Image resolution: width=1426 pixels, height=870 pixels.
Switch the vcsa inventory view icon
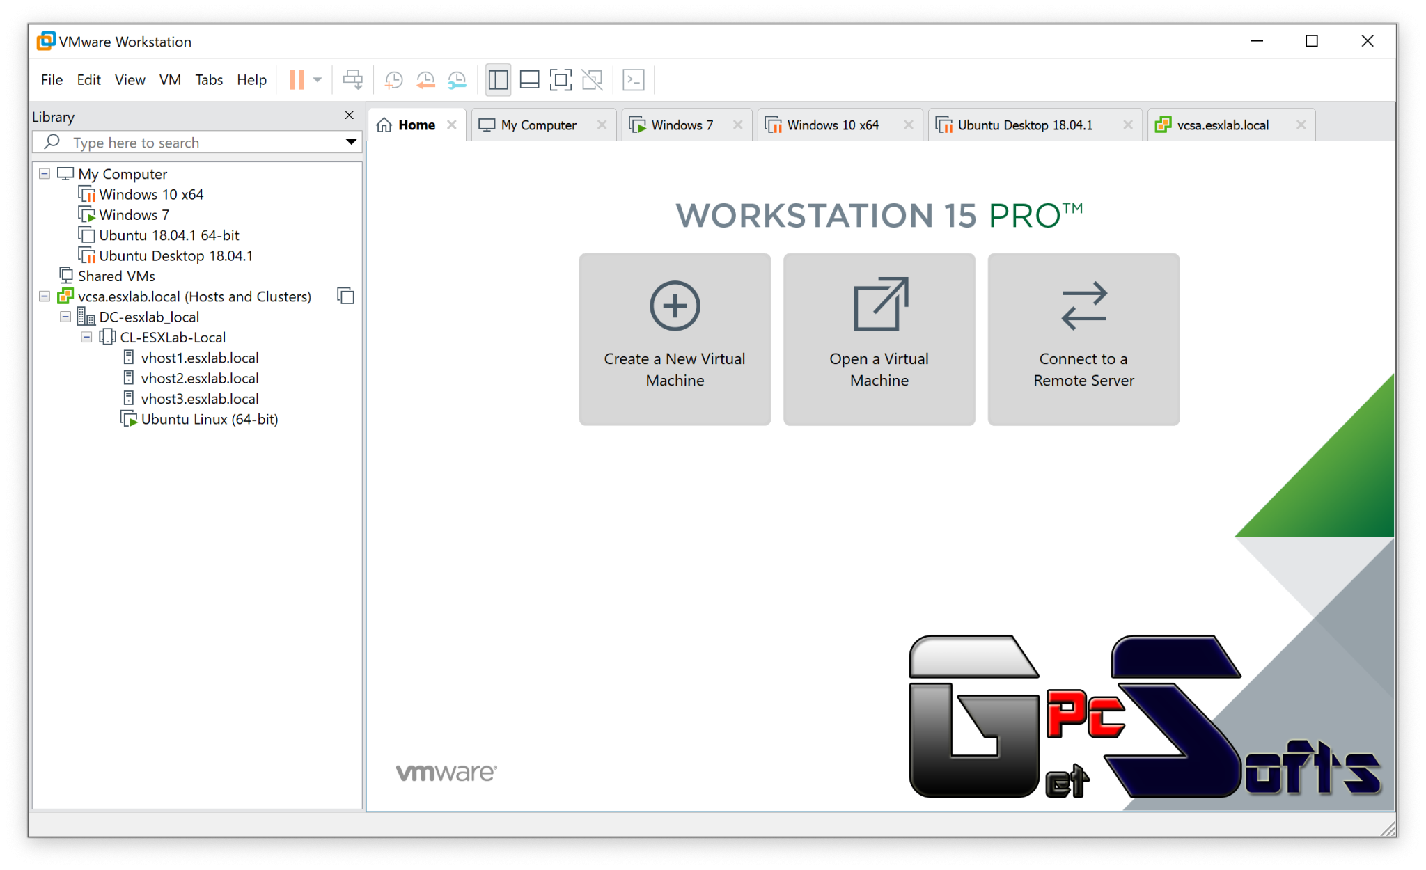point(346,296)
